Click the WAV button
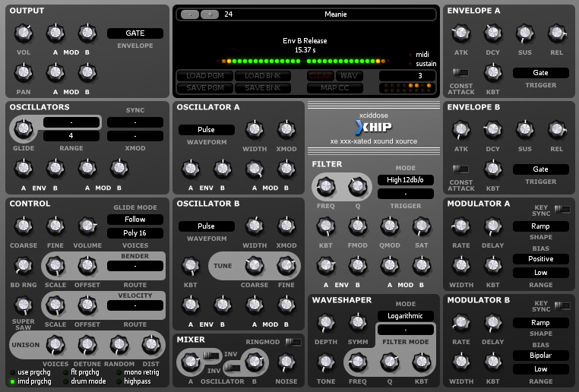 click(x=349, y=76)
